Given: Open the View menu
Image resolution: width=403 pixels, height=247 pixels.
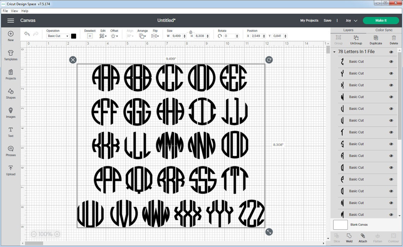Looking at the screenshot, I should (14, 11).
